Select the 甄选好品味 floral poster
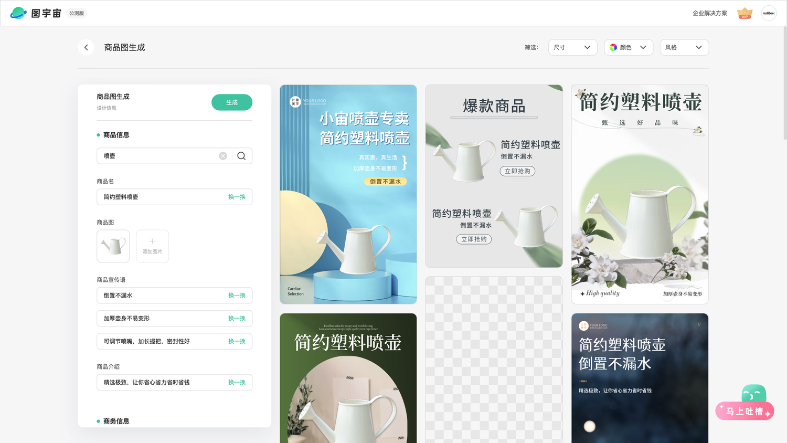The image size is (787, 443). (x=640, y=194)
